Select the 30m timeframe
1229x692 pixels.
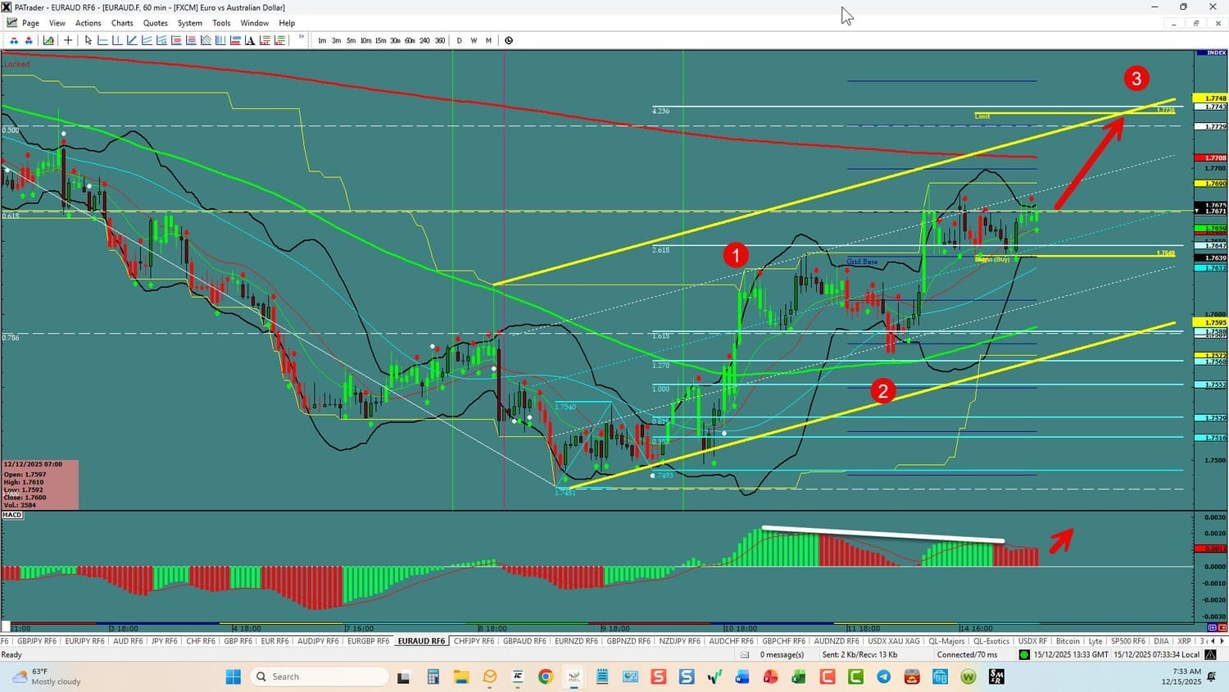pyautogui.click(x=395, y=40)
